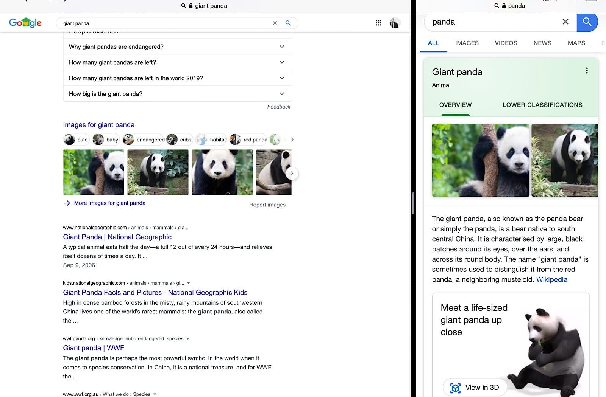Open third thumbnail of panda facing camera
The image size is (606, 397).
coord(222,172)
